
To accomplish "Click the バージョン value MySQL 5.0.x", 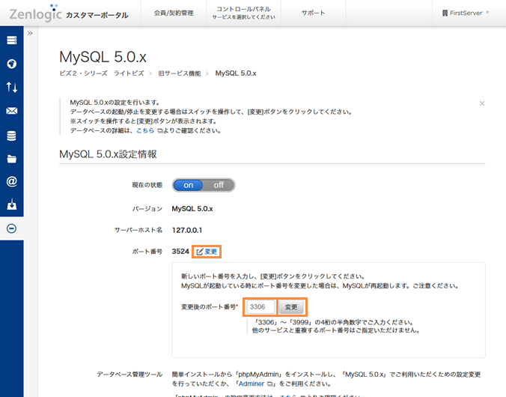I will [x=192, y=209].
